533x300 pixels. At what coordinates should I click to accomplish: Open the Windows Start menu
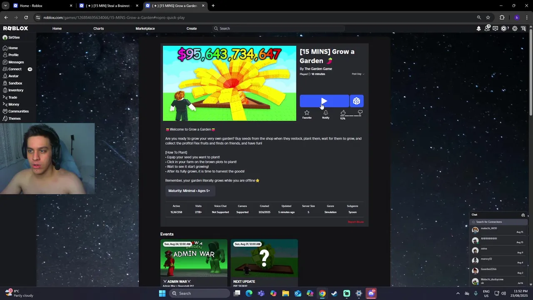coord(162,293)
